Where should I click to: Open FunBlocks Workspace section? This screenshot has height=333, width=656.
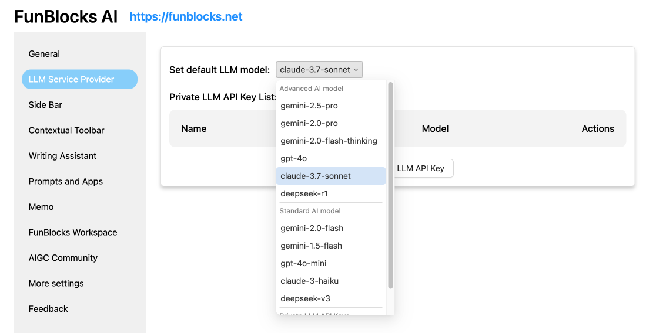pyautogui.click(x=73, y=232)
